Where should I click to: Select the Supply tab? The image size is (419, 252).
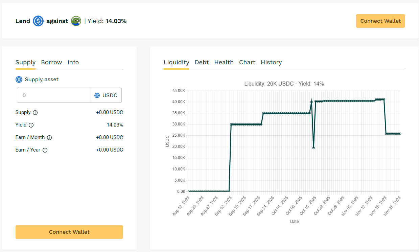(25, 62)
